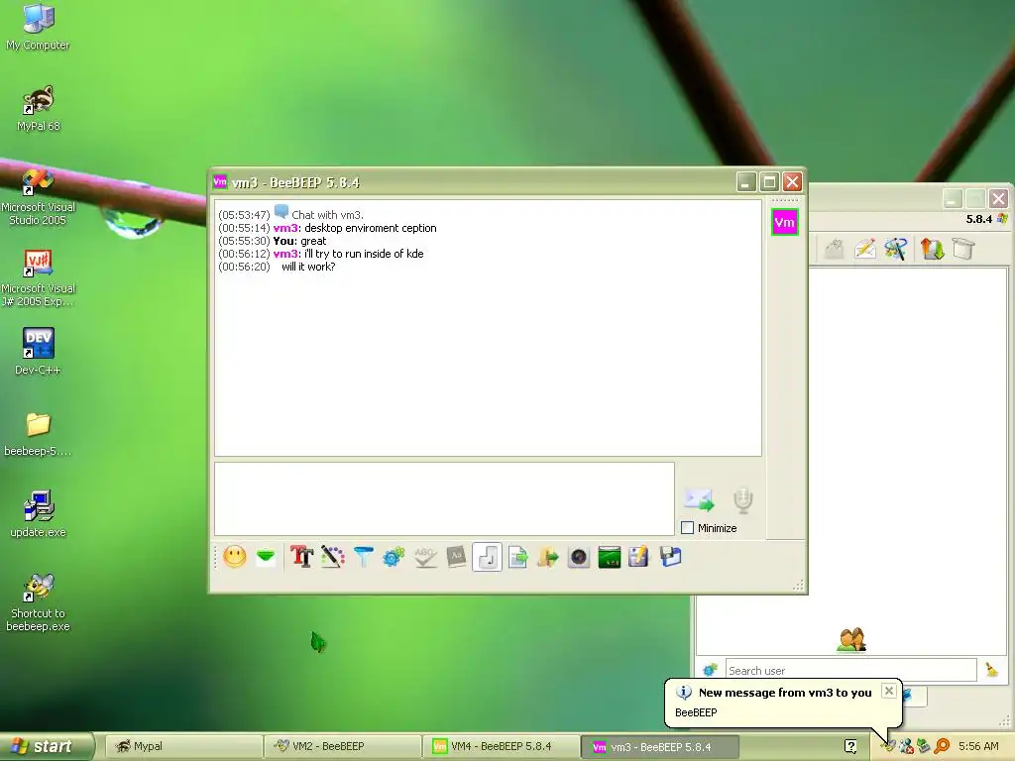1015x761 pixels.
Task: Select the beebeep-5 folder on desktop
Action: click(x=38, y=434)
